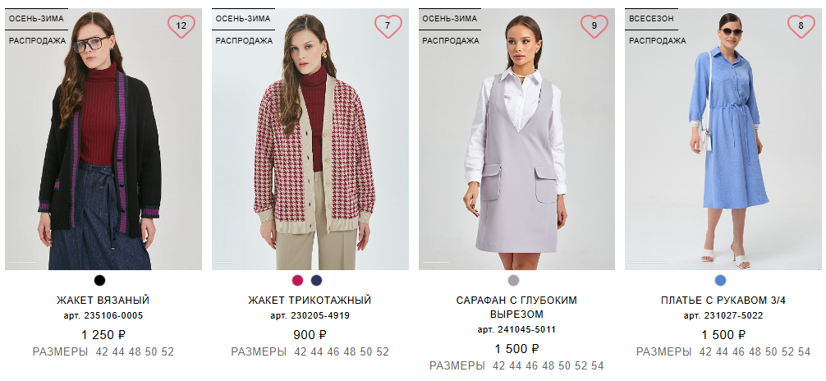The width and height of the screenshot is (826, 381).
Task: Select the grey color swatch under the sarafan
Action: click(x=514, y=280)
